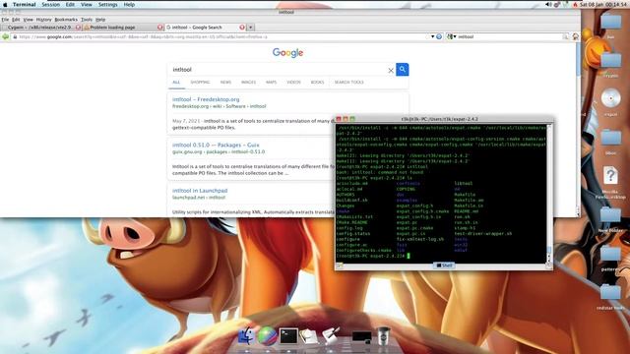Click the blue Google search magnifier button
630x354 pixels.
coord(403,70)
